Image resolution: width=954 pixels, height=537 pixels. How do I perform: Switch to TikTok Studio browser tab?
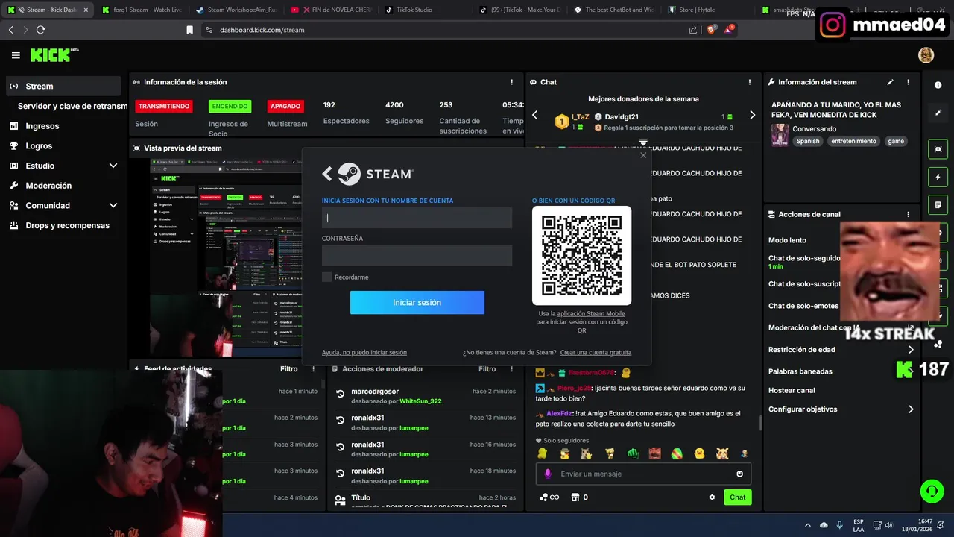click(423, 10)
